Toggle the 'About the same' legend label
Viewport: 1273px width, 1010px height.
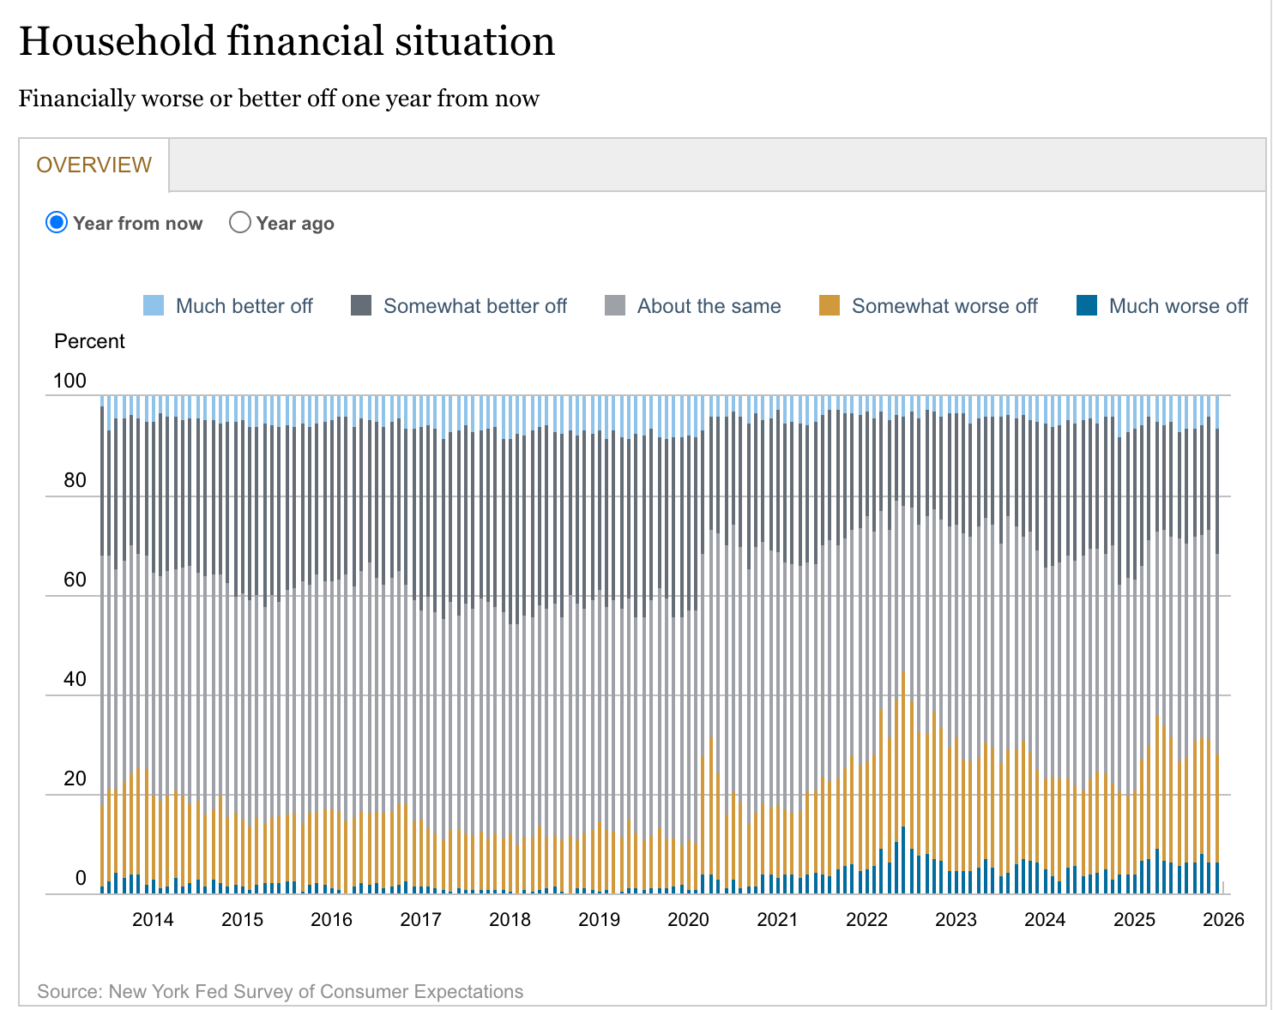(x=709, y=306)
